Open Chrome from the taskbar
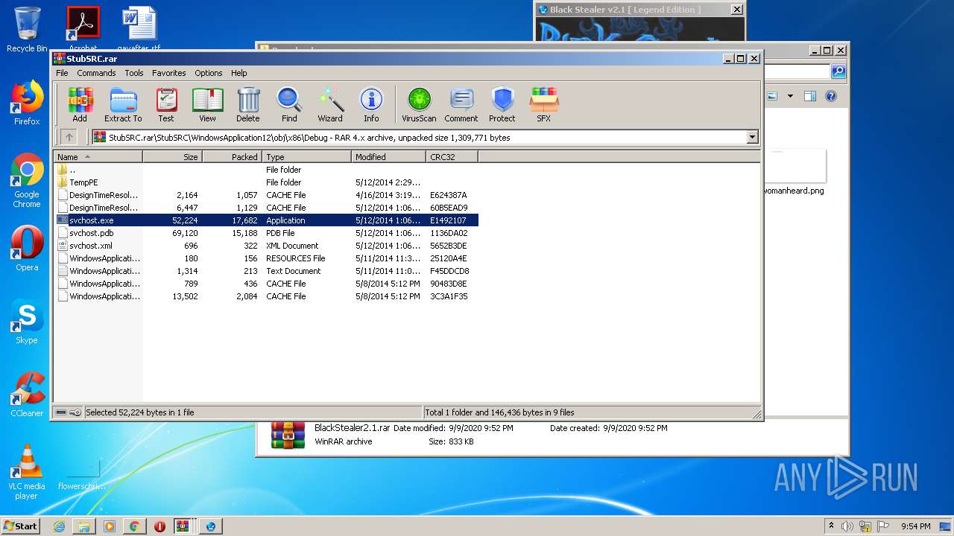 click(x=134, y=526)
